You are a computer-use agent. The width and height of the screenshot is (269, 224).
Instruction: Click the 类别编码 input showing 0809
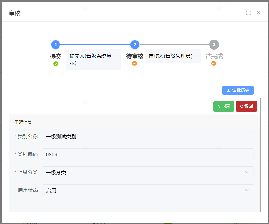click(x=148, y=154)
